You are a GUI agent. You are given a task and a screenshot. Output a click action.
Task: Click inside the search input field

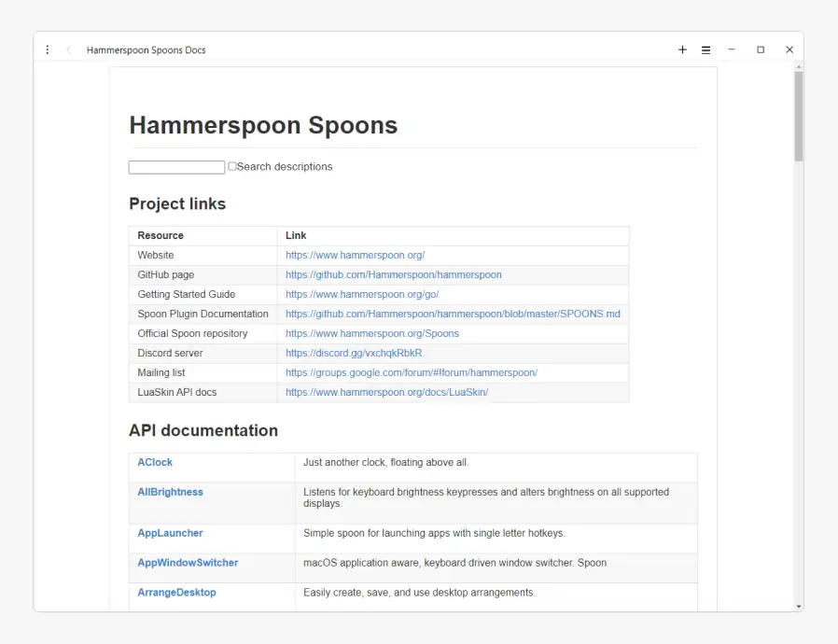click(175, 166)
